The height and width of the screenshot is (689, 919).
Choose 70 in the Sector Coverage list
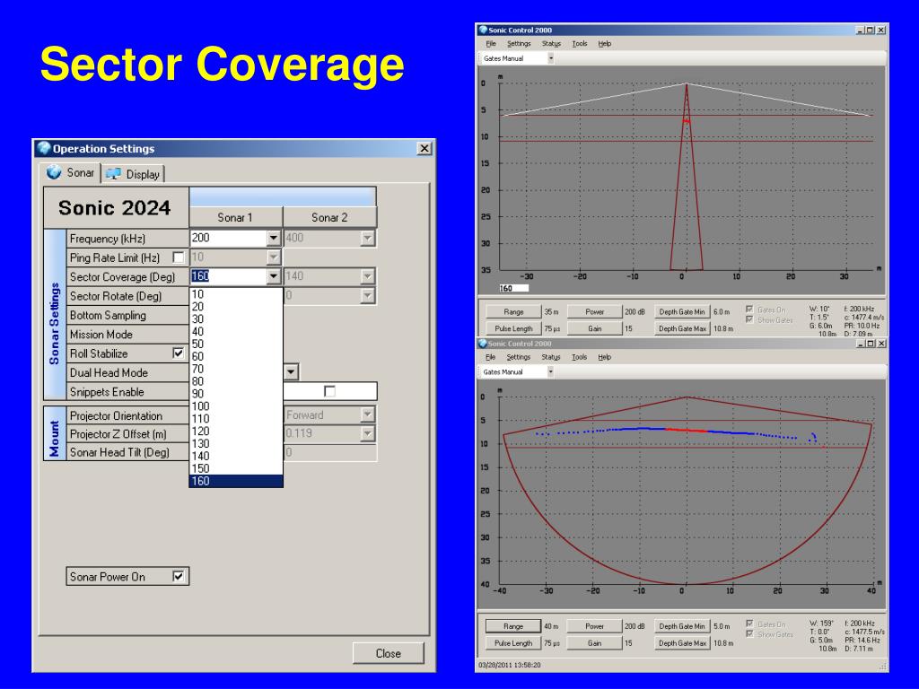click(x=236, y=369)
